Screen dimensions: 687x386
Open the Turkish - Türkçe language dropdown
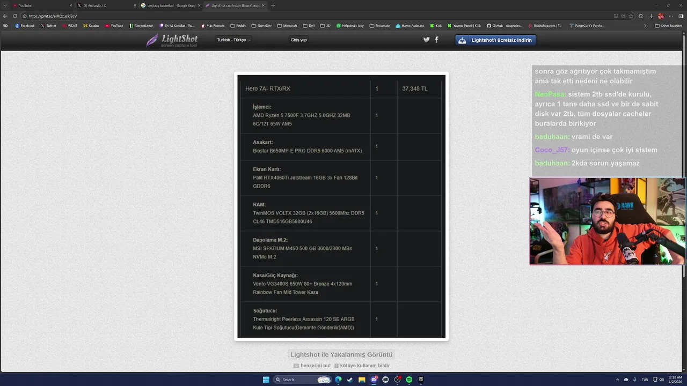pos(233,40)
